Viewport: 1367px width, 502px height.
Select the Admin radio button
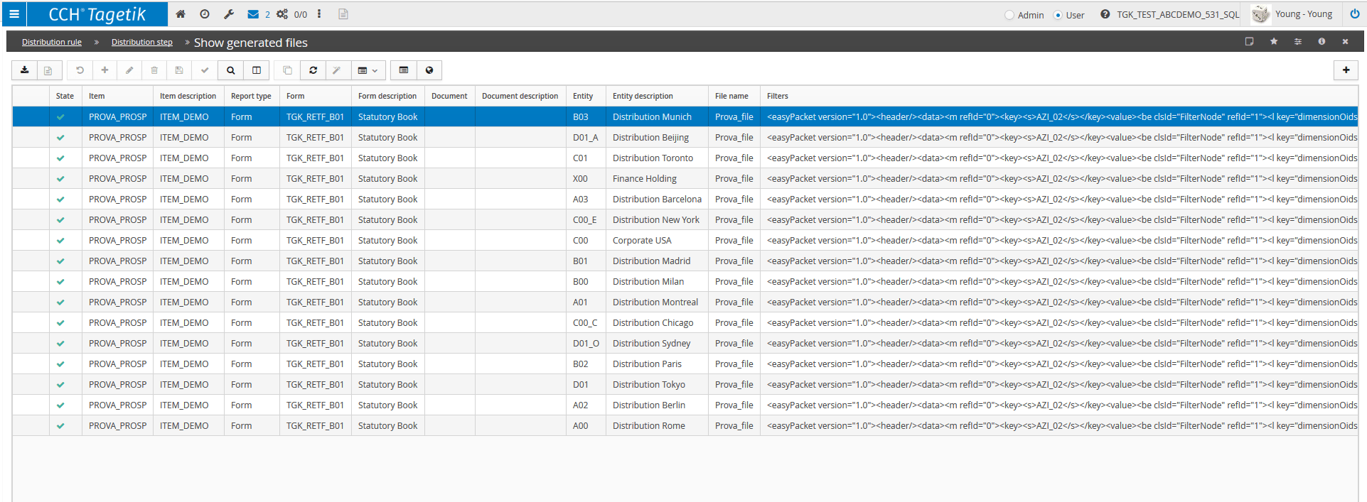(x=1009, y=15)
